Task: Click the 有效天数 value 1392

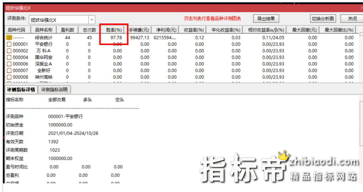Action: click(x=53, y=141)
